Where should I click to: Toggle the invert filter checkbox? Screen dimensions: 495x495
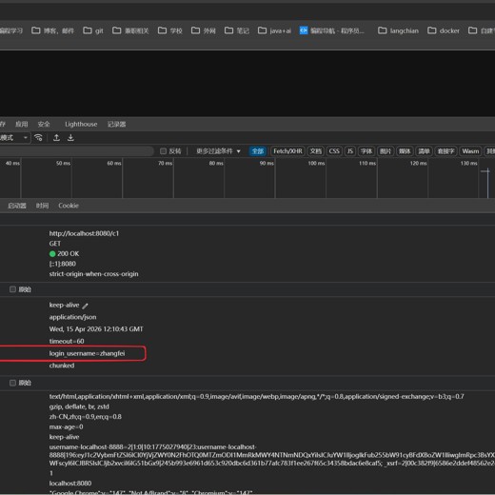[163, 151]
